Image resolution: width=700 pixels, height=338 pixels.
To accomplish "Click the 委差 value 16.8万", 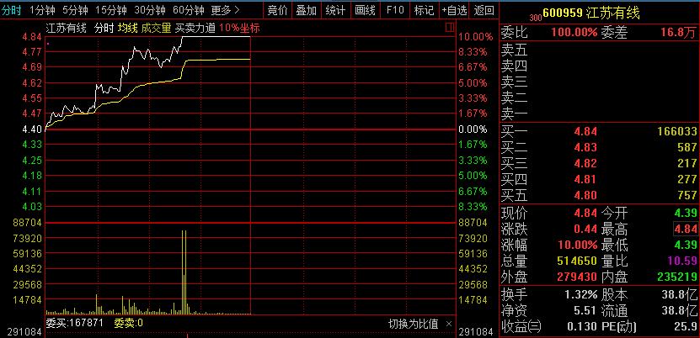I will coord(680,32).
